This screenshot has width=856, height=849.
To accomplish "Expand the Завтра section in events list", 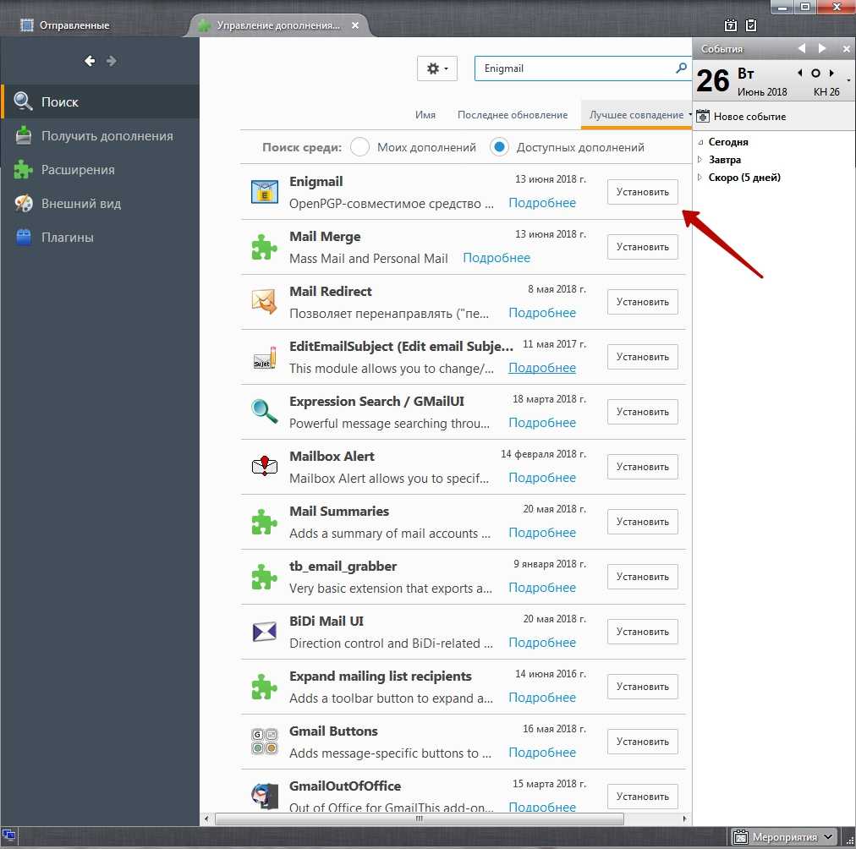I will coord(700,160).
